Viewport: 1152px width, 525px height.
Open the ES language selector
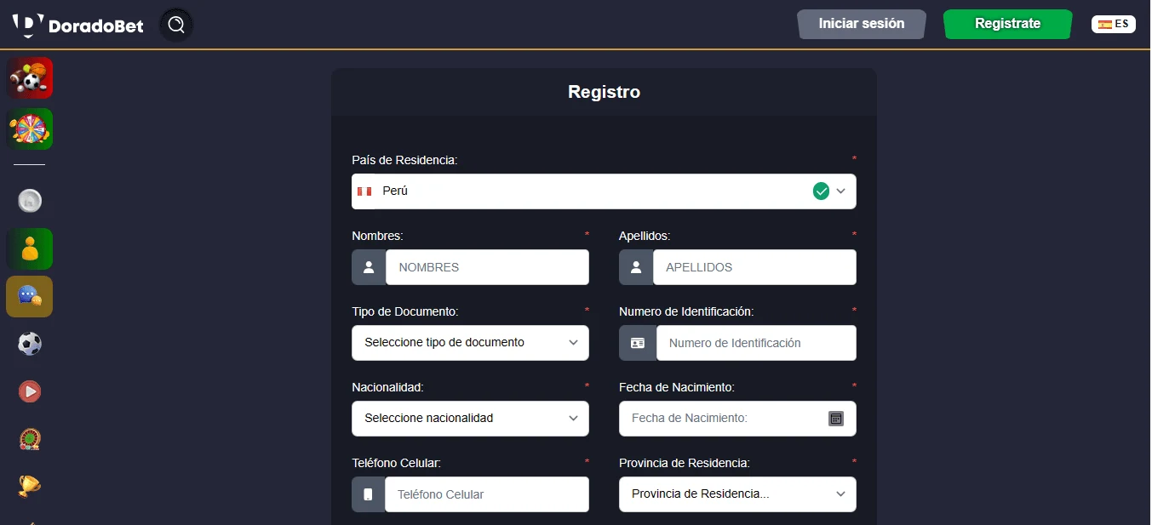coord(1114,24)
